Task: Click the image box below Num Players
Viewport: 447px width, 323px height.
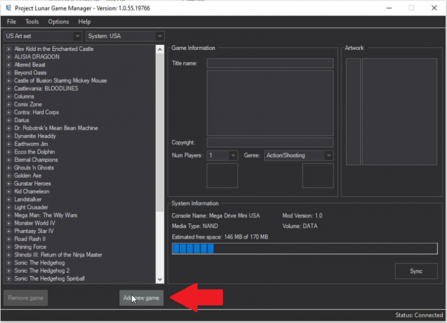Action: [x=222, y=175]
